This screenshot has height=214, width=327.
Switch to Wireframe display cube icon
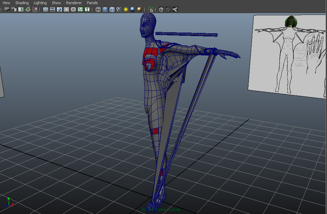click(98, 9)
